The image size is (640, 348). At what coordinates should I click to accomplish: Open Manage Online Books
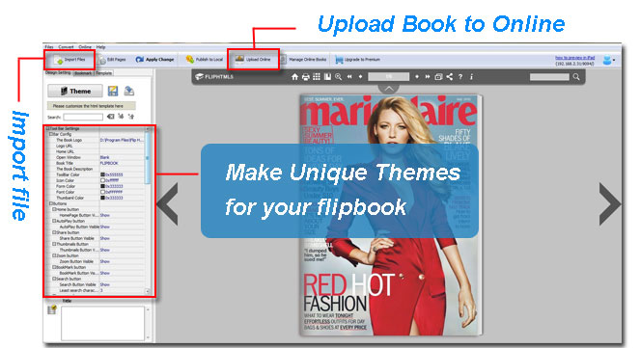(303, 60)
